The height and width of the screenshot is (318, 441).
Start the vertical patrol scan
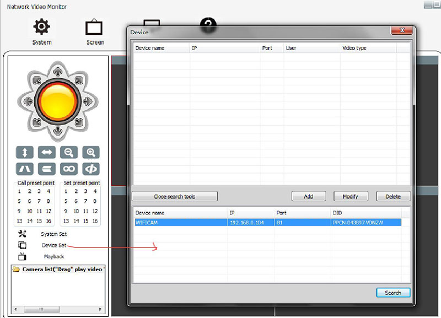pyautogui.click(x=25, y=153)
